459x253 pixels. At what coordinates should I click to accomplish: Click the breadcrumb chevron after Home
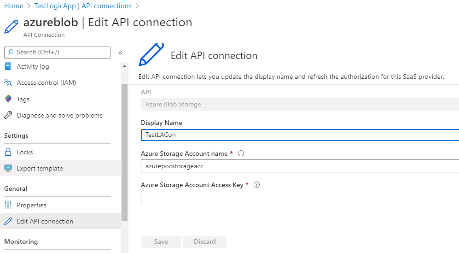coord(29,6)
